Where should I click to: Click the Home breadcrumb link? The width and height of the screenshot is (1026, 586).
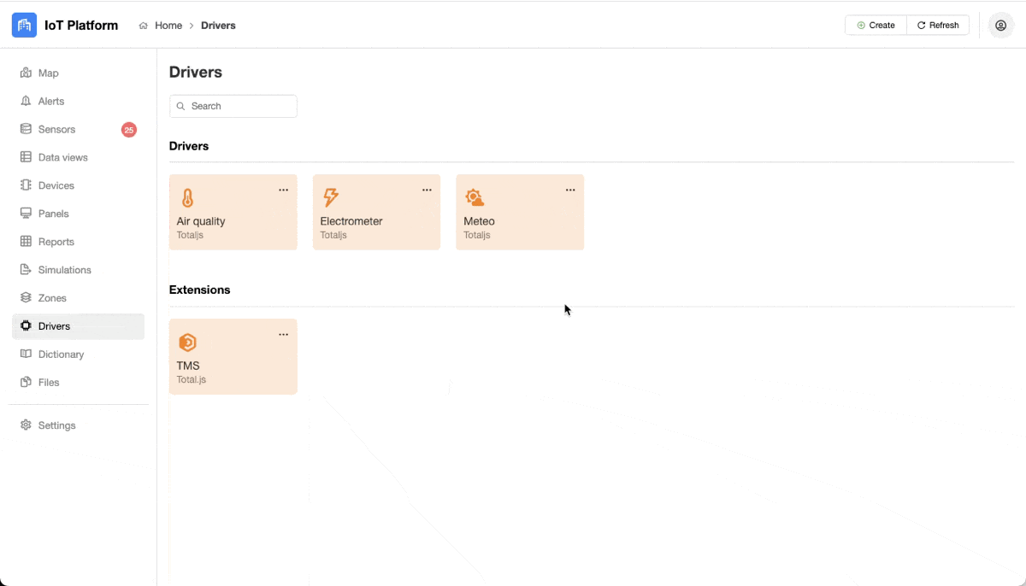point(168,26)
